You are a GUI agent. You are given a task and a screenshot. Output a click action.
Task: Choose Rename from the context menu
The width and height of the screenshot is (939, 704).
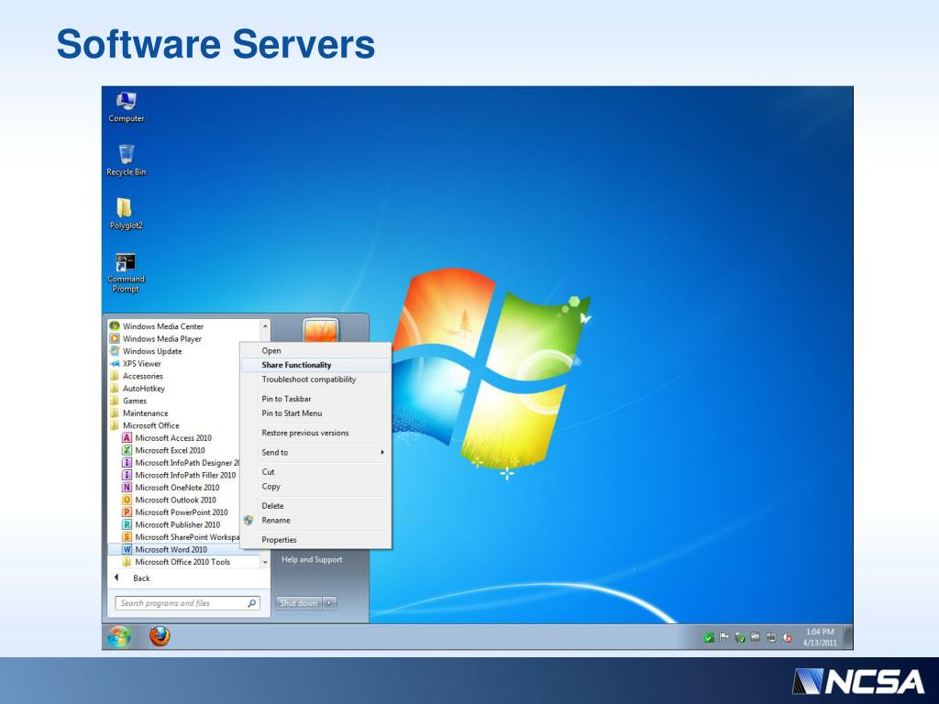tap(315, 521)
